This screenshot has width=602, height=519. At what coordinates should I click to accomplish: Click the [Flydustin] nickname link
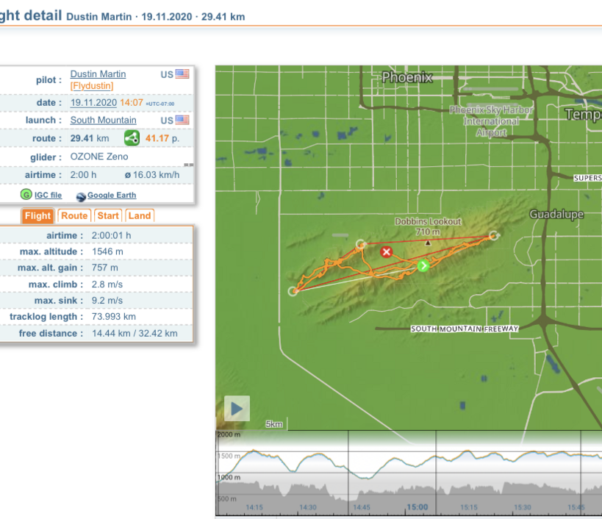point(92,85)
